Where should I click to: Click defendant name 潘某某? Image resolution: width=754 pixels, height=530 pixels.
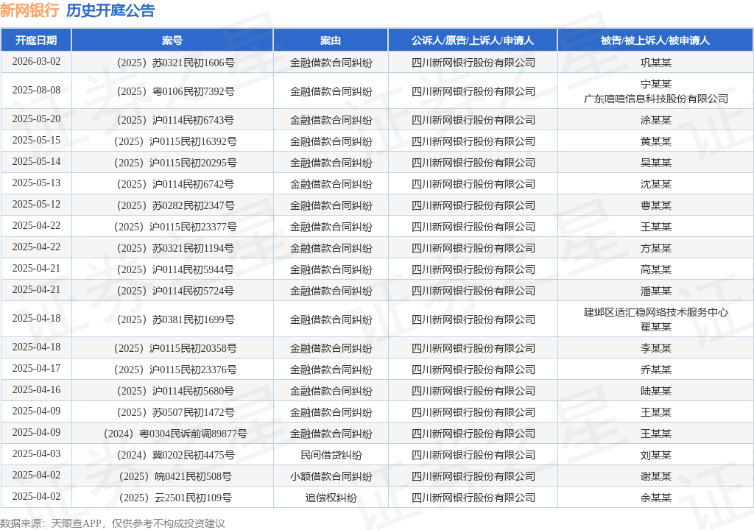(x=655, y=291)
